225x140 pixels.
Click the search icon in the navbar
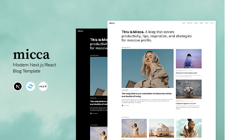click(211, 23)
